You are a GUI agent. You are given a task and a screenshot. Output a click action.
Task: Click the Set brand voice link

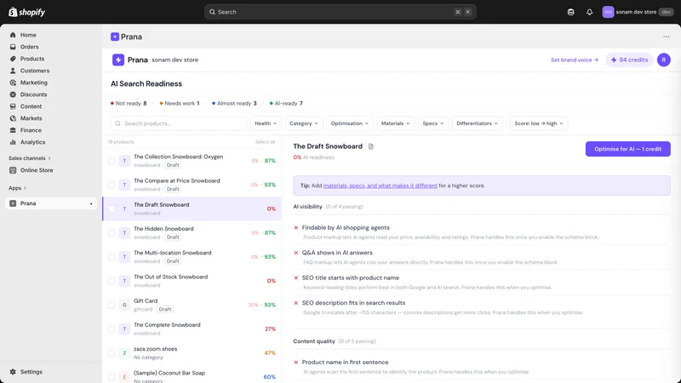574,60
